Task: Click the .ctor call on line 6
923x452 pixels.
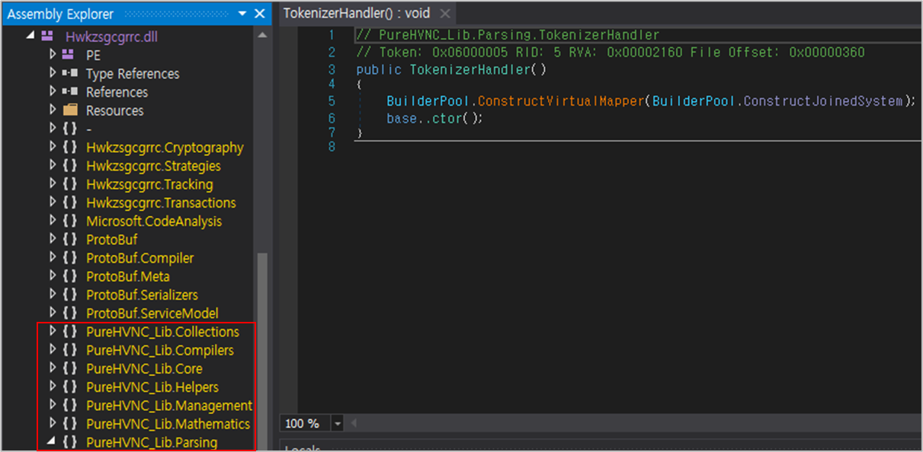Action: click(448, 119)
